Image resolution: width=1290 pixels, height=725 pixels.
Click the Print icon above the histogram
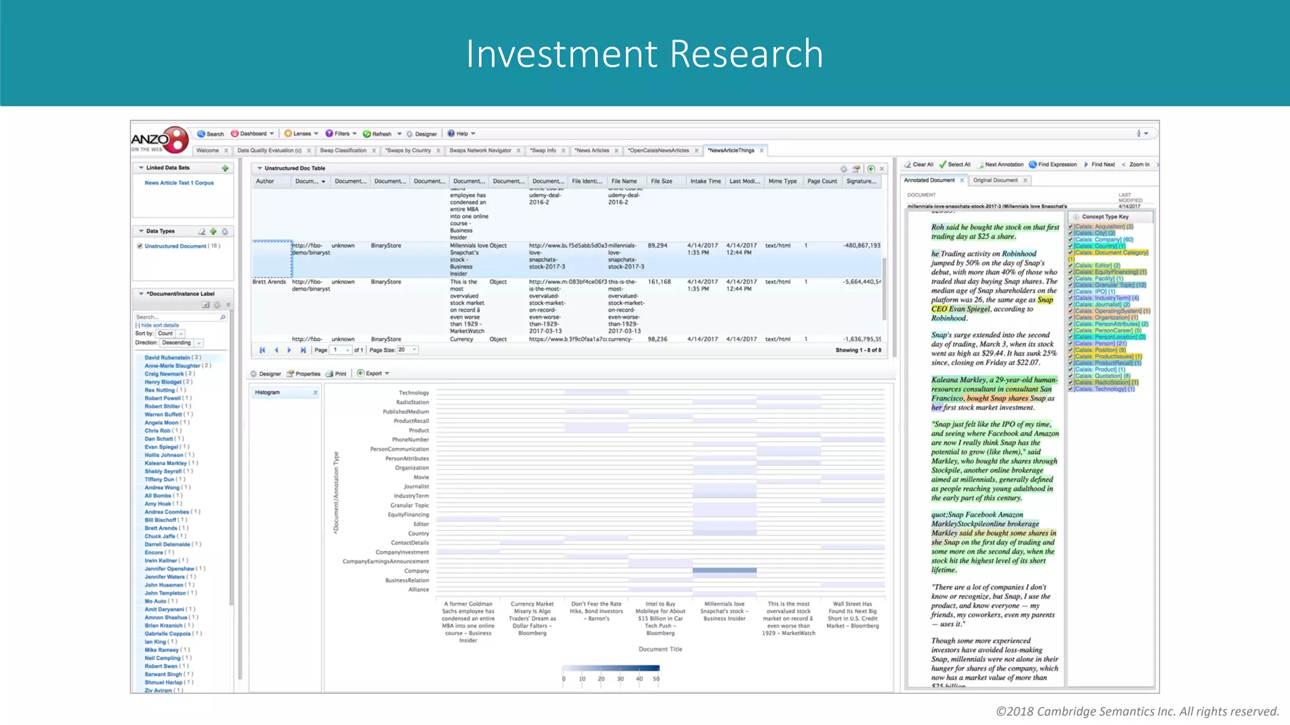(x=330, y=374)
